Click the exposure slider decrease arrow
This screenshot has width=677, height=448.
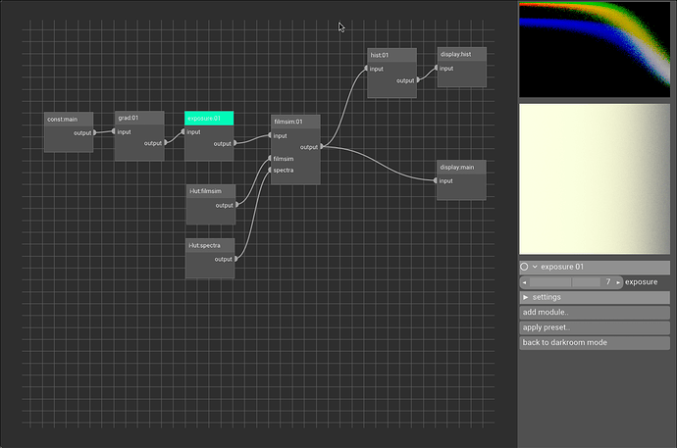click(524, 282)
